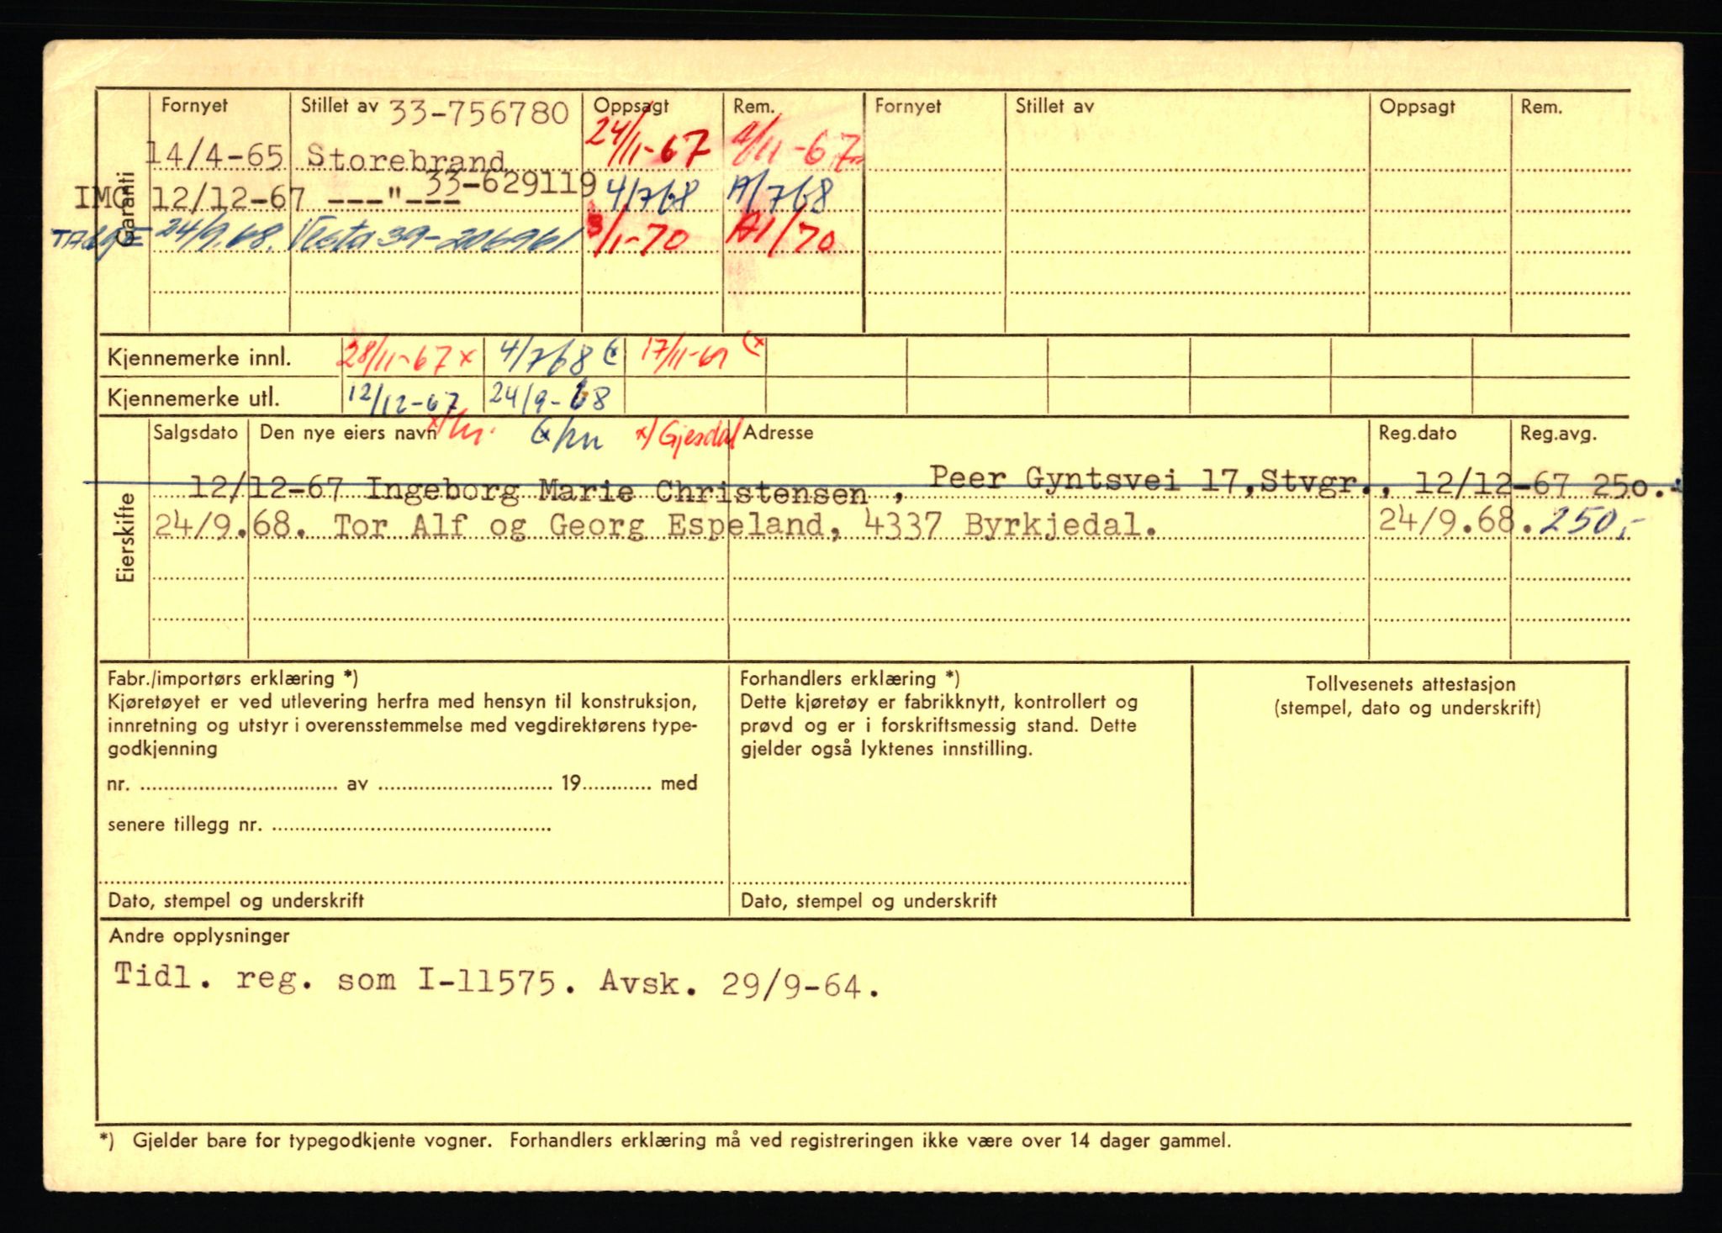Viewport: 1722px width, 1233px height.
Task: Click the Den nye eiers navn header
Action: point(347,433)
